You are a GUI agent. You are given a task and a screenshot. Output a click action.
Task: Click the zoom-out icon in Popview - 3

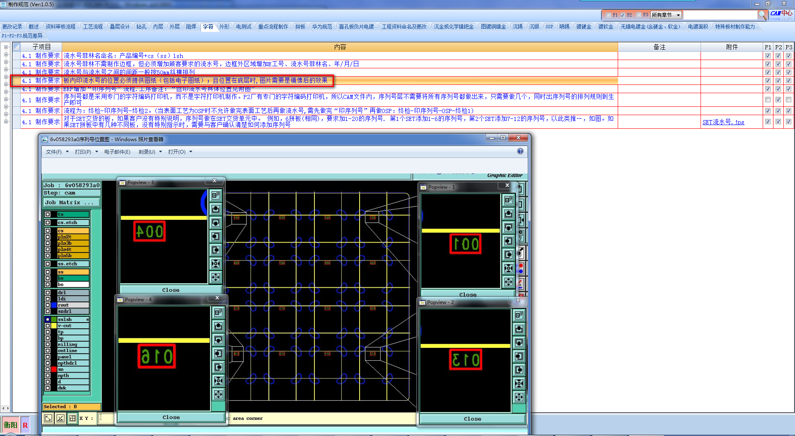pos(216,277)
